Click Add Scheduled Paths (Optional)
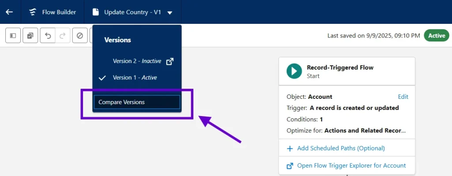Viewport: 452px width, 176px height. point(341,148)
